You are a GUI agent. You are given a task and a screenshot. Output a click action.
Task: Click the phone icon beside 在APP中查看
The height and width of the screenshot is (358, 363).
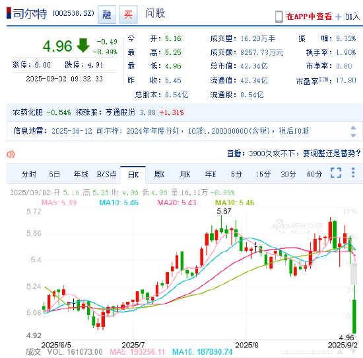[279, 17]
